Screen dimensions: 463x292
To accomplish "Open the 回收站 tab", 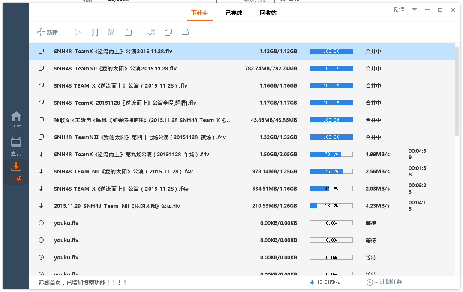I will 268,13.
